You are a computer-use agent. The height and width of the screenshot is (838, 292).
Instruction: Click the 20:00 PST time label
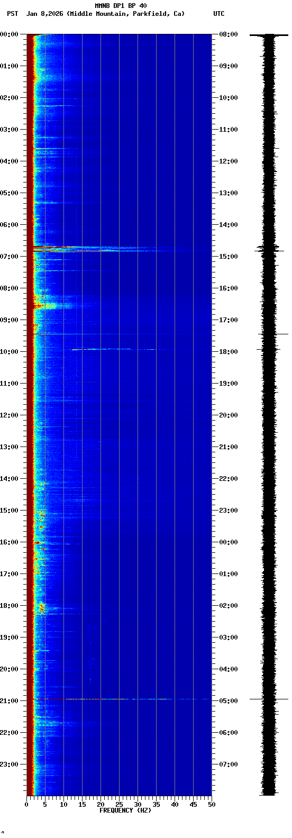[x=9, y=669]
